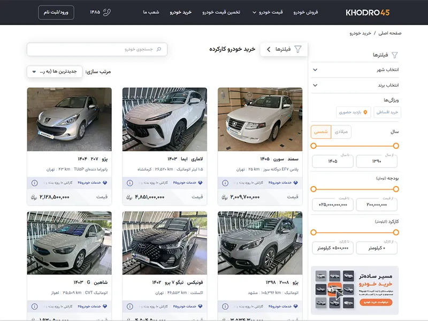Click the تا کارکرد +۵۰۰,۰۰۰ کیلومتر field
This screenshot has width=428, height=321.
[x=333, y=248]
